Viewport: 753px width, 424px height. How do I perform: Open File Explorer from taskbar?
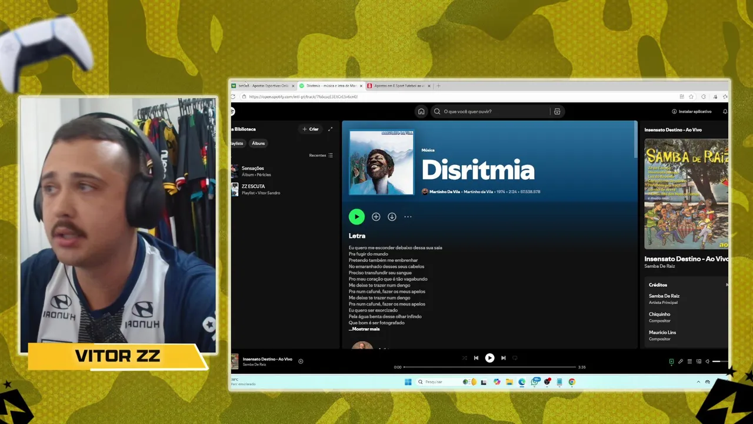[x=509, y=382]
